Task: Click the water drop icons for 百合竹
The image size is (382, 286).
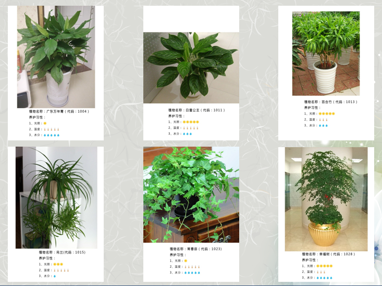Action: click(x=323, y=126)
